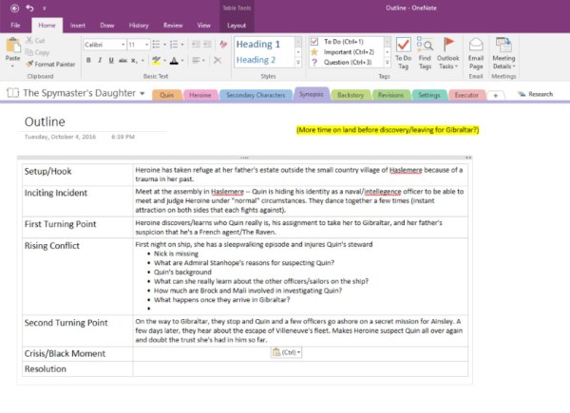Viewport: 570px width, 413px height.
Task: Open Find Tags
Action: [x=424, y=52]
